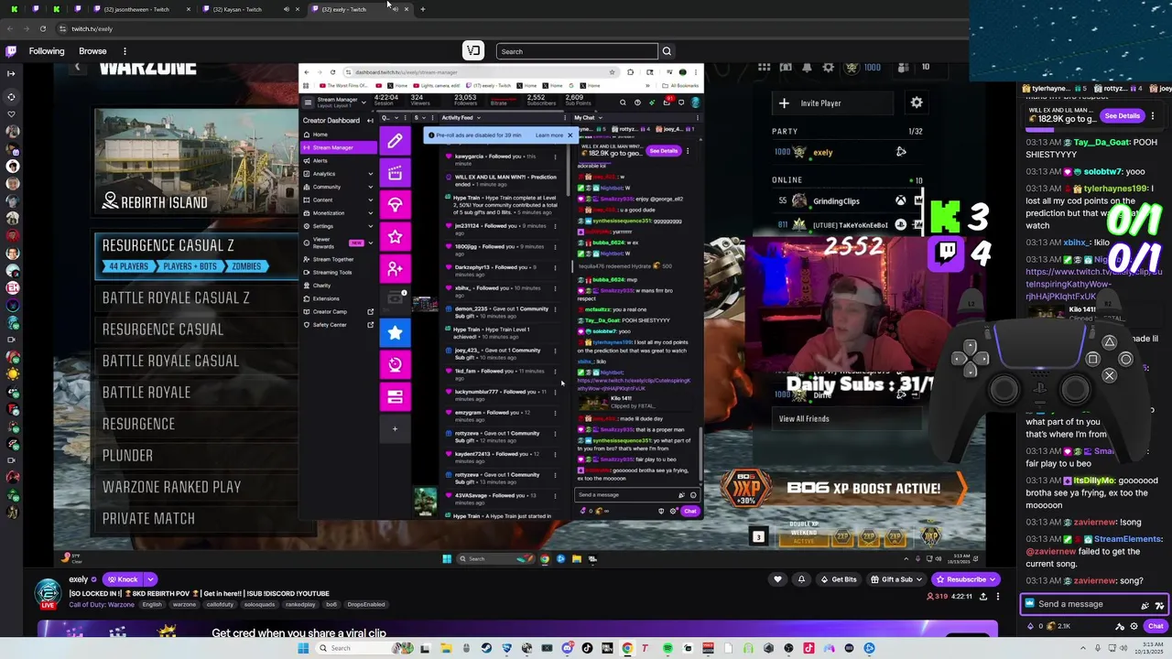Screen dimensions: 1172x659
Task: Click the clapperboard clip quick action
Action: pyautogui.click(x=395, y=173)
